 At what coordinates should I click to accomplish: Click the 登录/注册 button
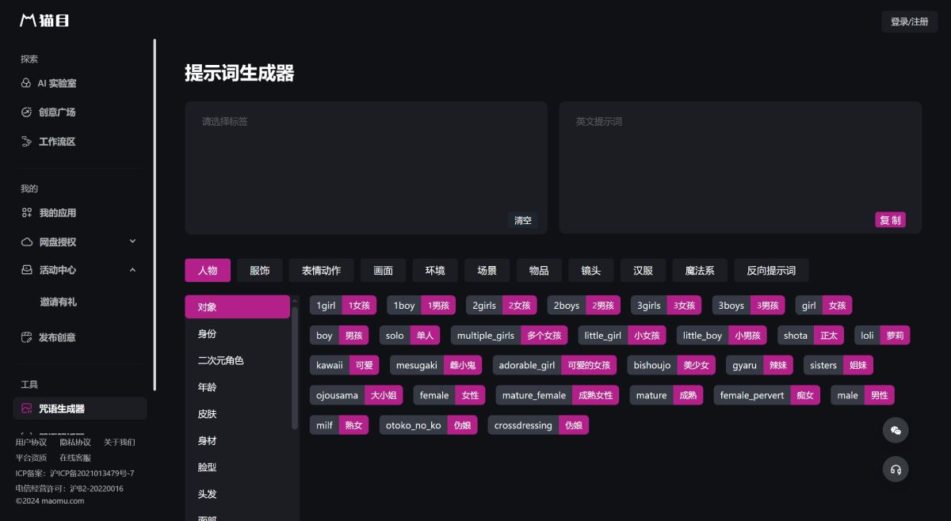coord(909,23)
